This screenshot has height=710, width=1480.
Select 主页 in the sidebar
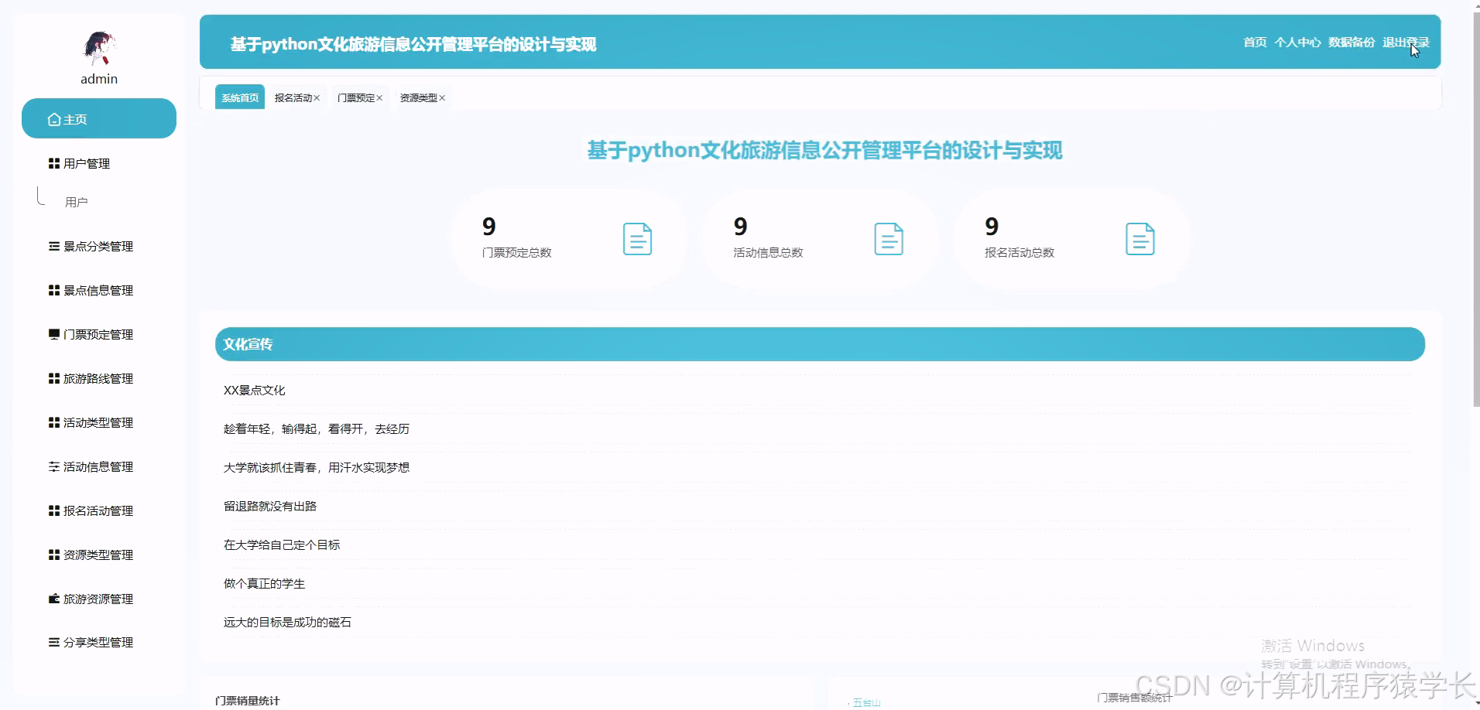click(x=99, y=118)
